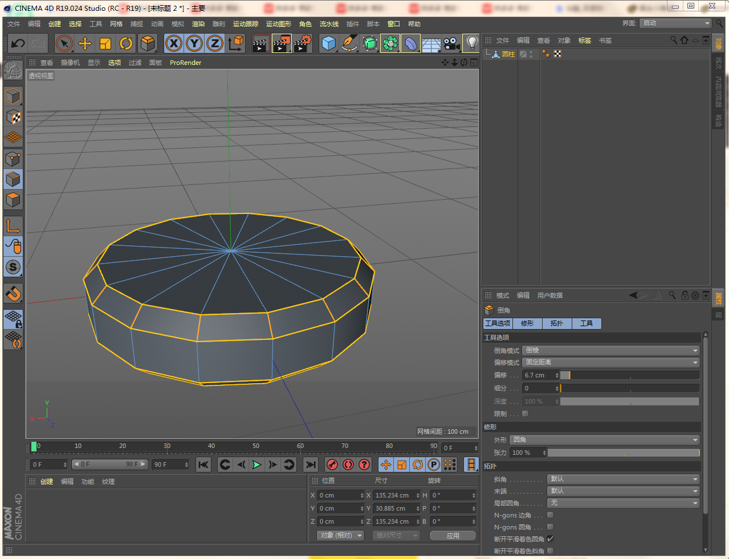Toggle N-gons 圆角 checkbox
The height and width of the screenshot is (559, 729).
coord(550,527)
